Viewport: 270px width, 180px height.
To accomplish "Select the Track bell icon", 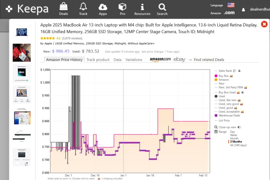I will point(83,6).
